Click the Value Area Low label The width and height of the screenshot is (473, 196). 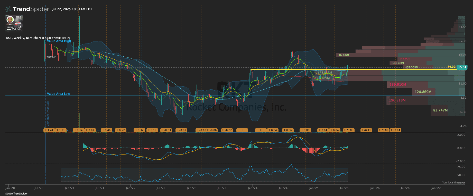pos(58,94)
